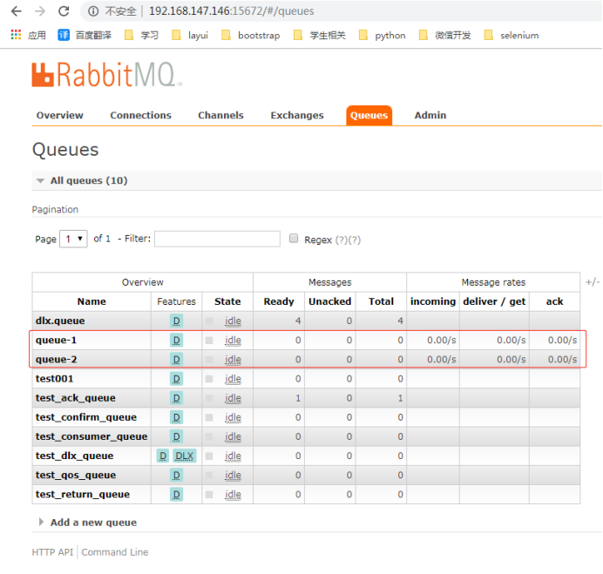Sort table by ack column header

click(x=554, y=301)
